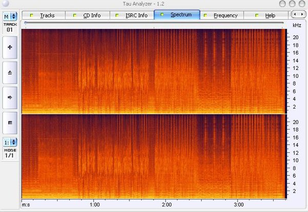
Task: Click the m:s axis label
Action: coord(26,205)
